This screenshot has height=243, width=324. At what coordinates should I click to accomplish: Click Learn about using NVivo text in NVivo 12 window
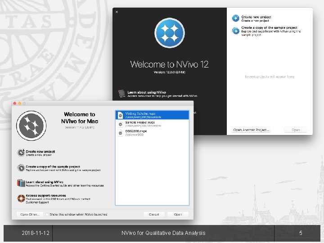[x=147, y=92]
